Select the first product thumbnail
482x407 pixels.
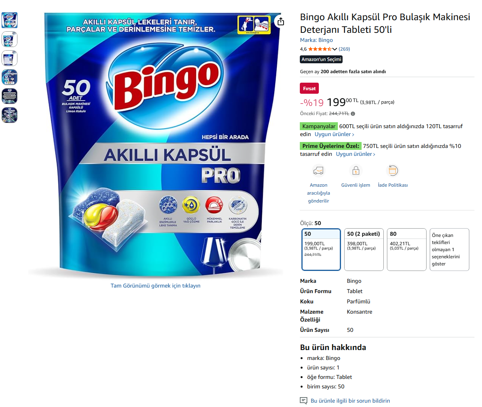(10, 20)
